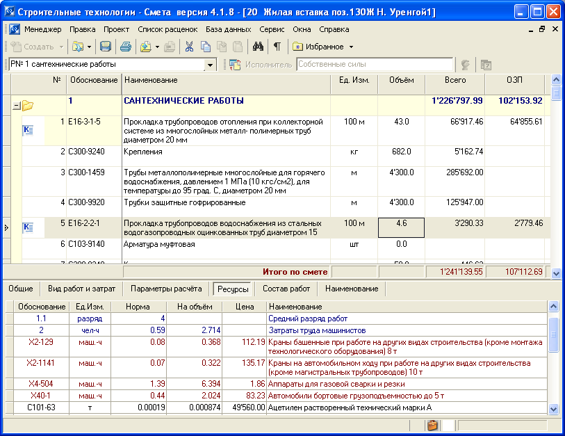The image size is (565, 436).
Task: Switch to the Общие tab
Action: coord(21,289)
